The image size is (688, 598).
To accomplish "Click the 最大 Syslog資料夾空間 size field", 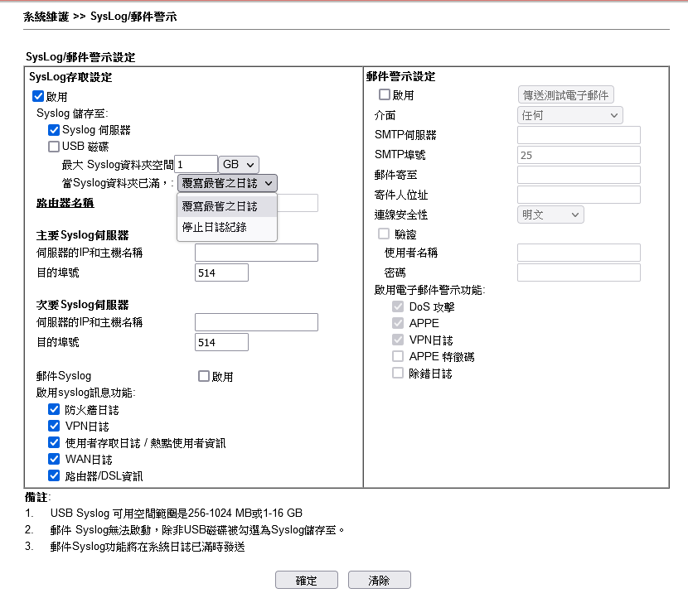I will (196, 165).
